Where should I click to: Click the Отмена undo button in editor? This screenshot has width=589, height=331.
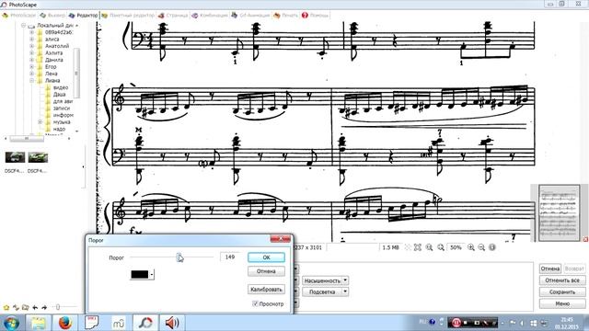click(x=550, y=268)
